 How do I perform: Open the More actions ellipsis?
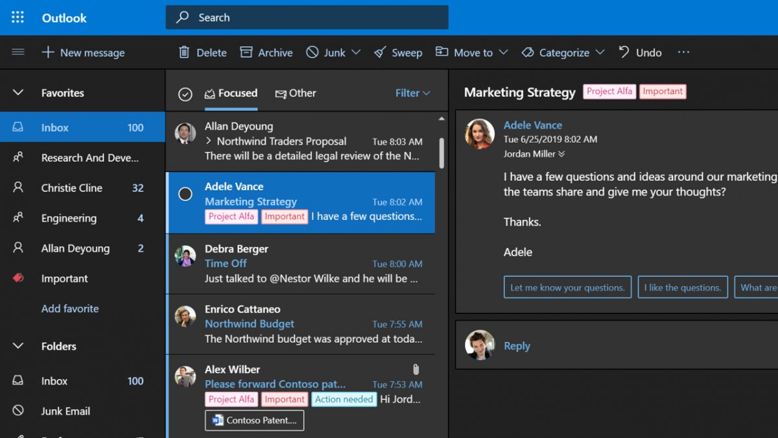(x=683, y=52)
